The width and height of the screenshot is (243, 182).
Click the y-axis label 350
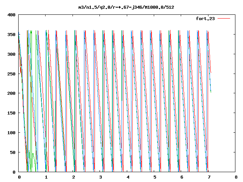pos(11,35)
